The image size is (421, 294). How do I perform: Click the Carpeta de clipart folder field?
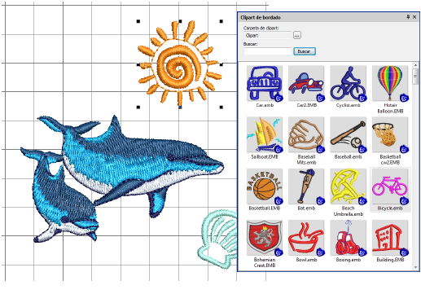(x=267, y=35)
